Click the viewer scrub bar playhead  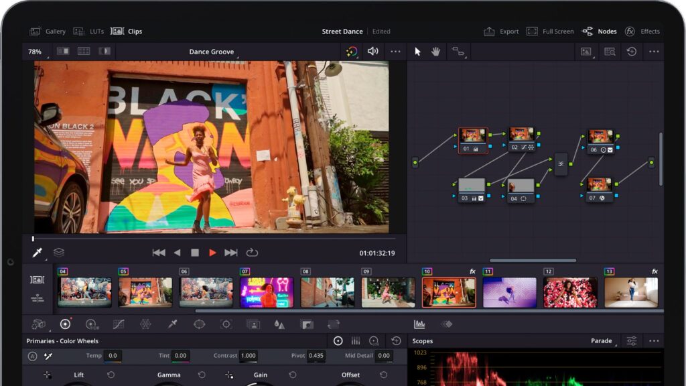click(33, 239)
